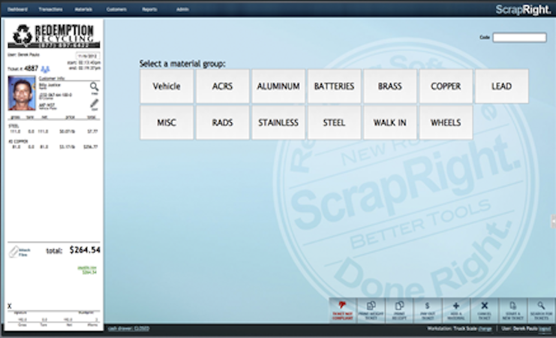Click the side panel handle on right edge
The image size is (556, 338).
coord(554,221)
